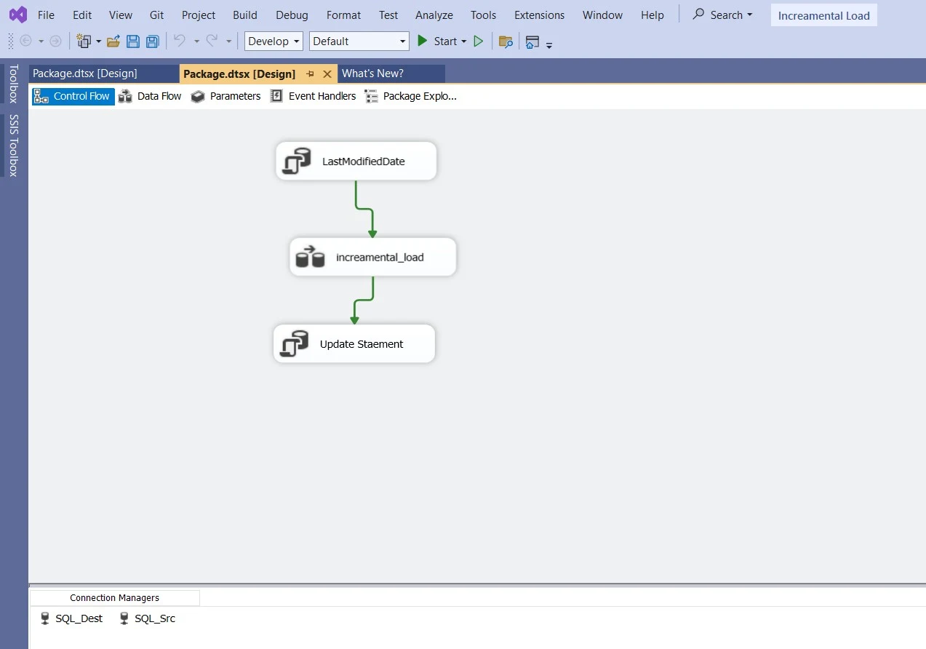Switch to the Data Flow tab
Viewport: 926px width, 649px height.
151,96
